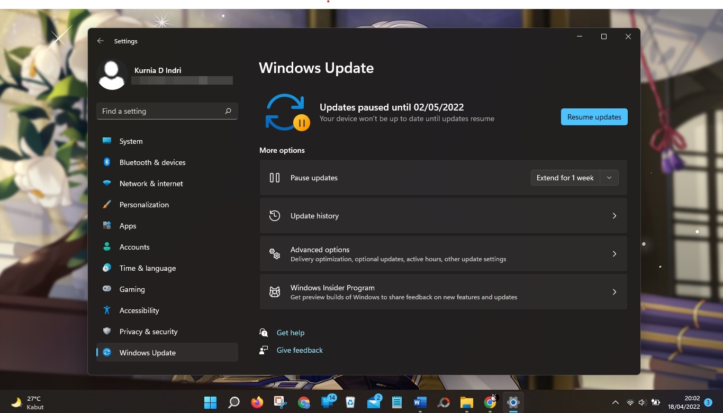Click the Gaming controller icon

click(x=107, y=289)
